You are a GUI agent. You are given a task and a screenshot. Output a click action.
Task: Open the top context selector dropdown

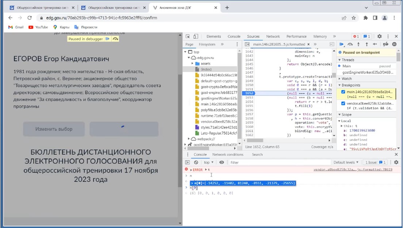point(209,162)
